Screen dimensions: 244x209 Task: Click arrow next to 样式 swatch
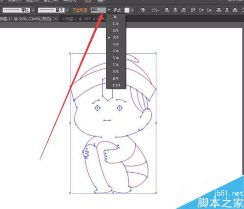tap(132, 10)
